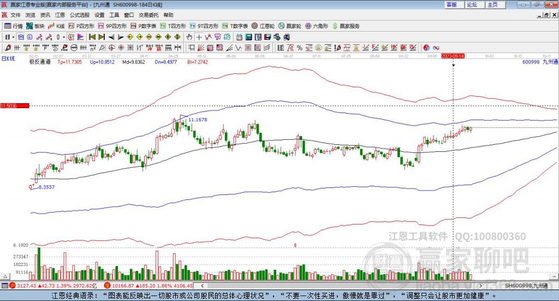Screen dimensions: 559x301
Task: Click the Shanghai index 3127.43 status entry
Action: 53,286
